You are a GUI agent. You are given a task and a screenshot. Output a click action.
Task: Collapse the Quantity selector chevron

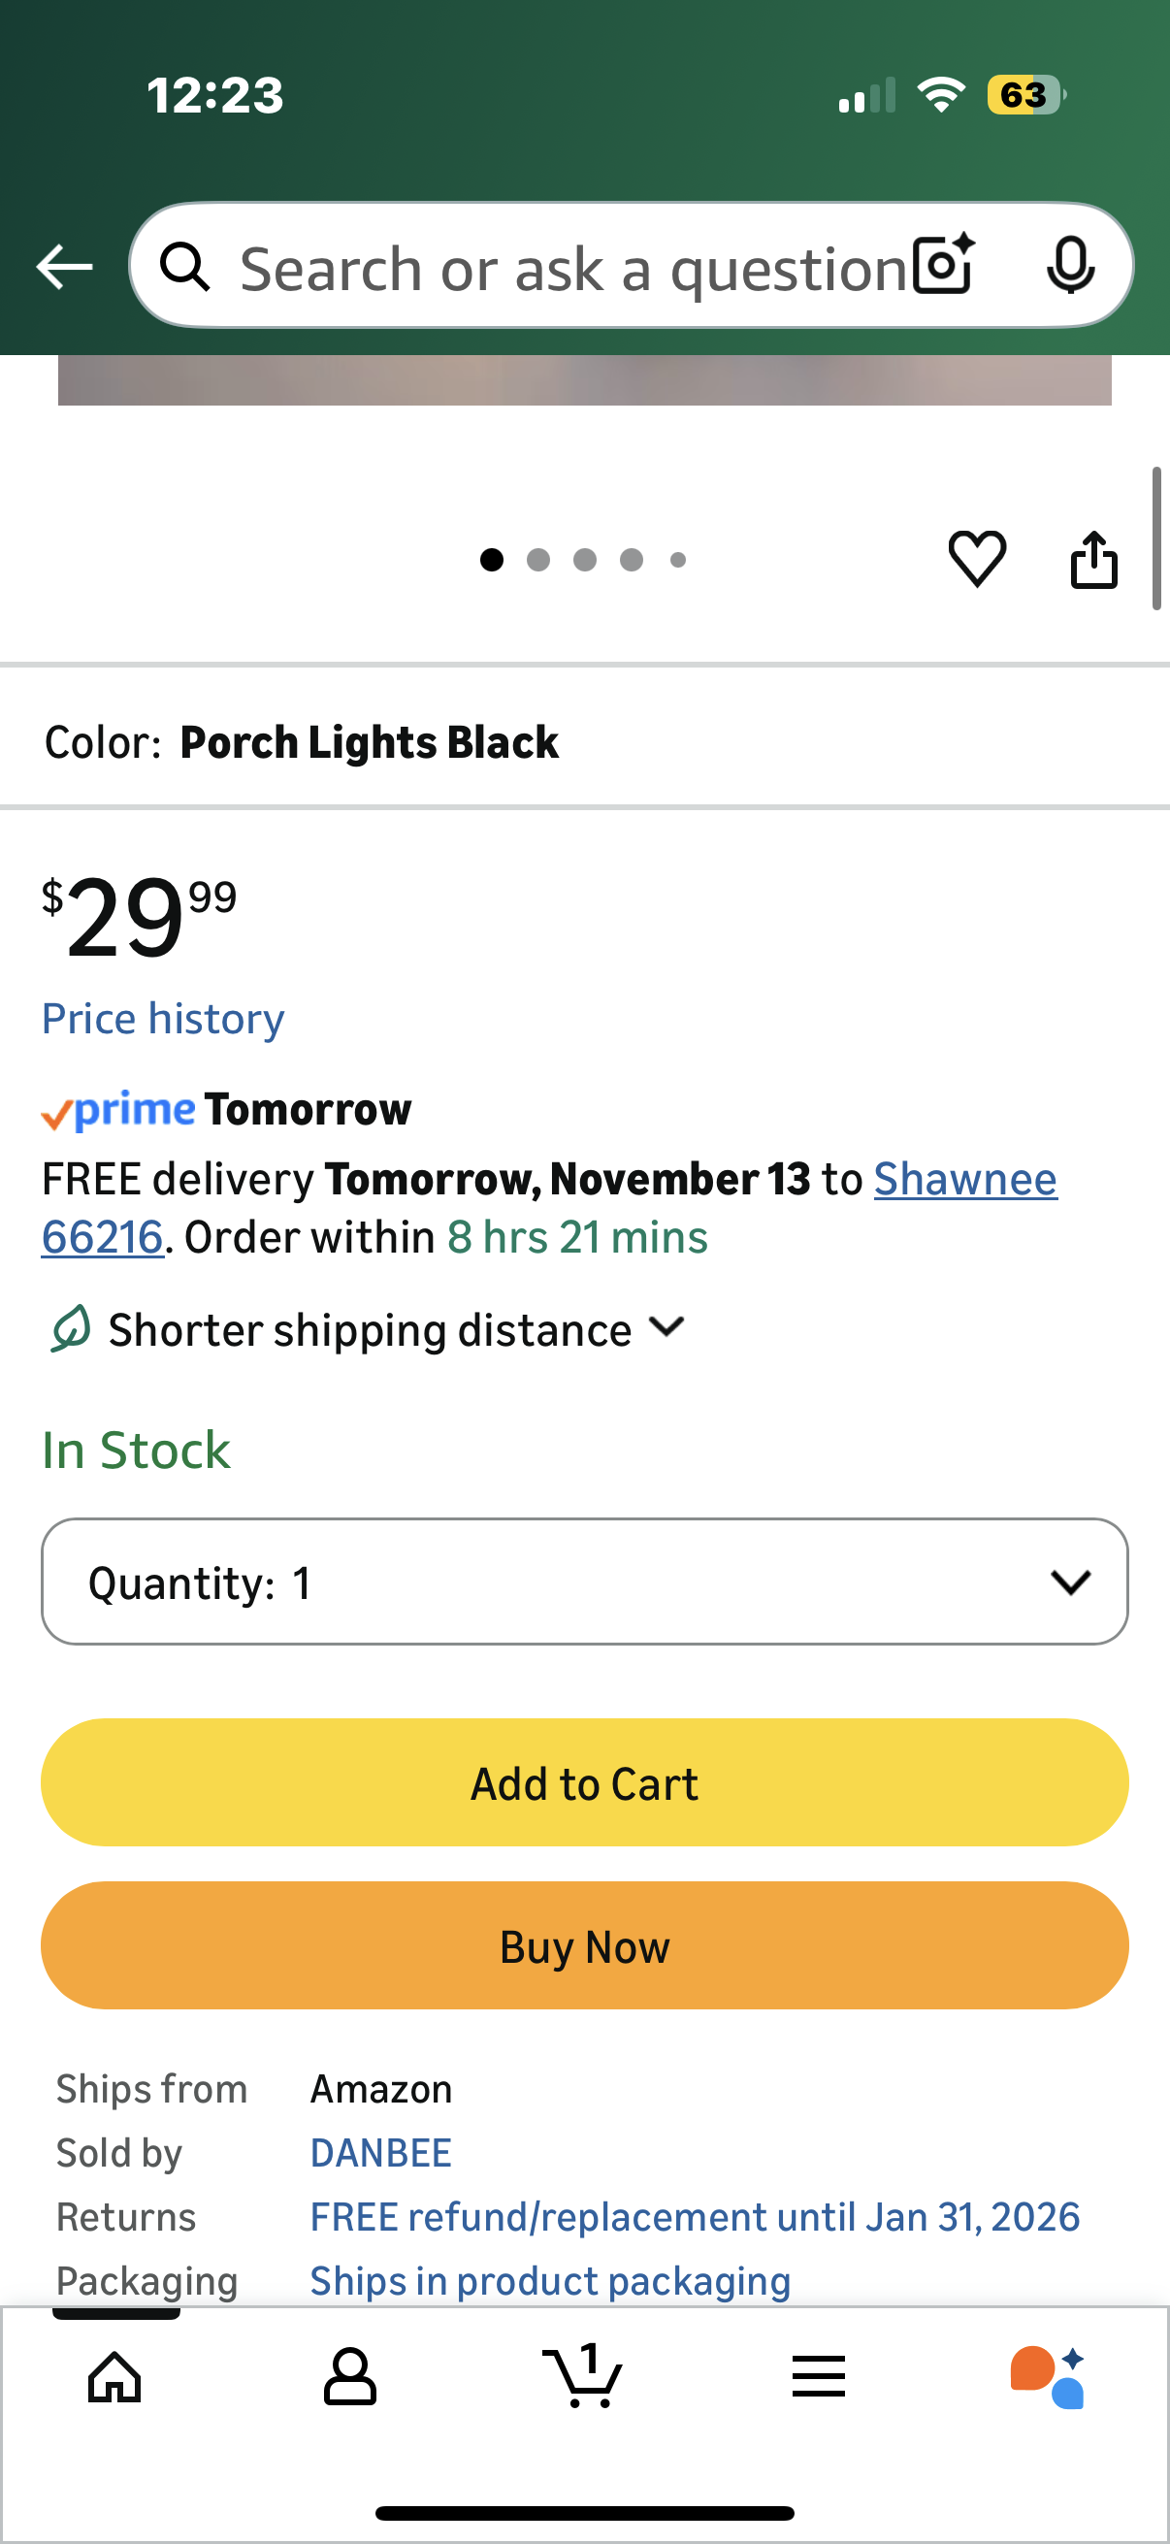tap(1073, 1582)
